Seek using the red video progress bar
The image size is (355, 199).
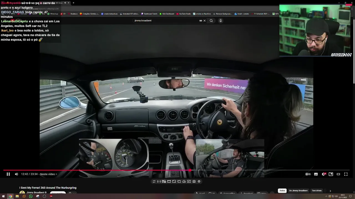coord(176,170)
